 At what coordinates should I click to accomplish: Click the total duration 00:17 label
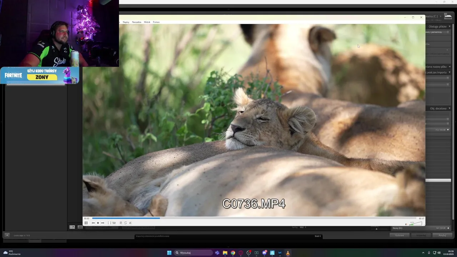pos(421,218)
